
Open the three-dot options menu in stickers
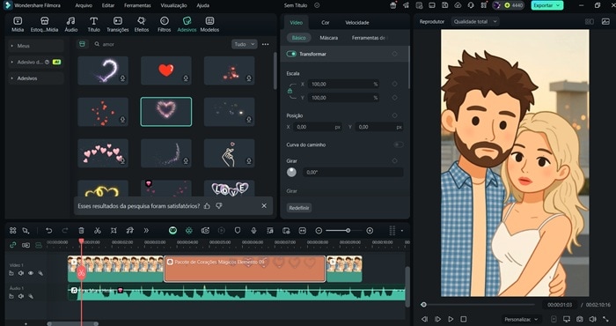[x=266, y=44]
